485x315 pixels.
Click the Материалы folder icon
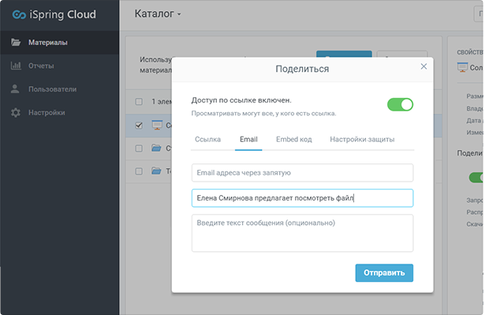pos(16,42)
